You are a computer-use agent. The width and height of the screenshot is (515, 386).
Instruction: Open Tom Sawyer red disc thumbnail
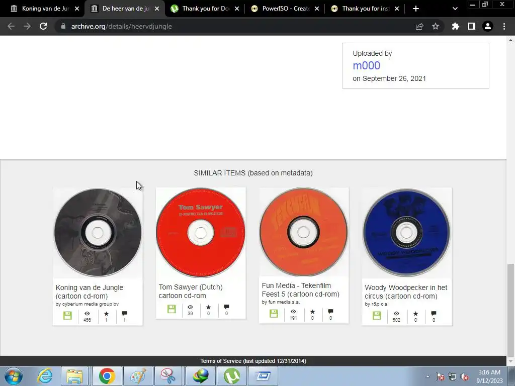(200, 232)
